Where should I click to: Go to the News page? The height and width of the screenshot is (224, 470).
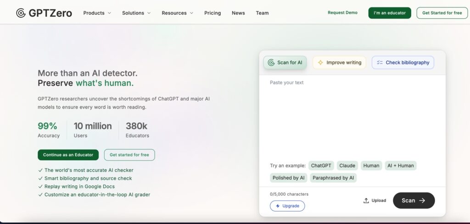(238, 13)
